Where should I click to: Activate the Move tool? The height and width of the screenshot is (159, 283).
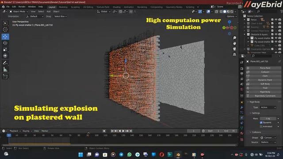[5, 37]
